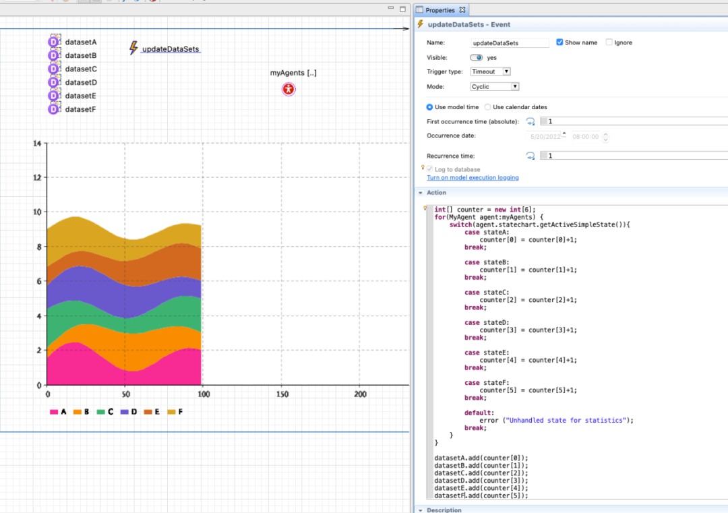Select the datasetB dataset icon
This screenshot has height=513, width=728.
click(x=55, y=55)
